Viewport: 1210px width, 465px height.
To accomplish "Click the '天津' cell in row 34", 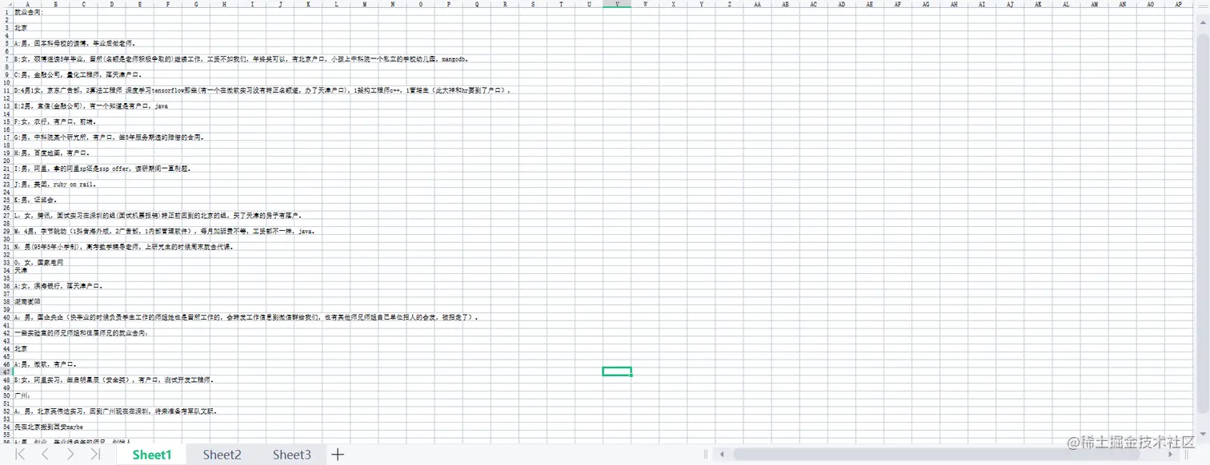I will (x=21, y=270).
